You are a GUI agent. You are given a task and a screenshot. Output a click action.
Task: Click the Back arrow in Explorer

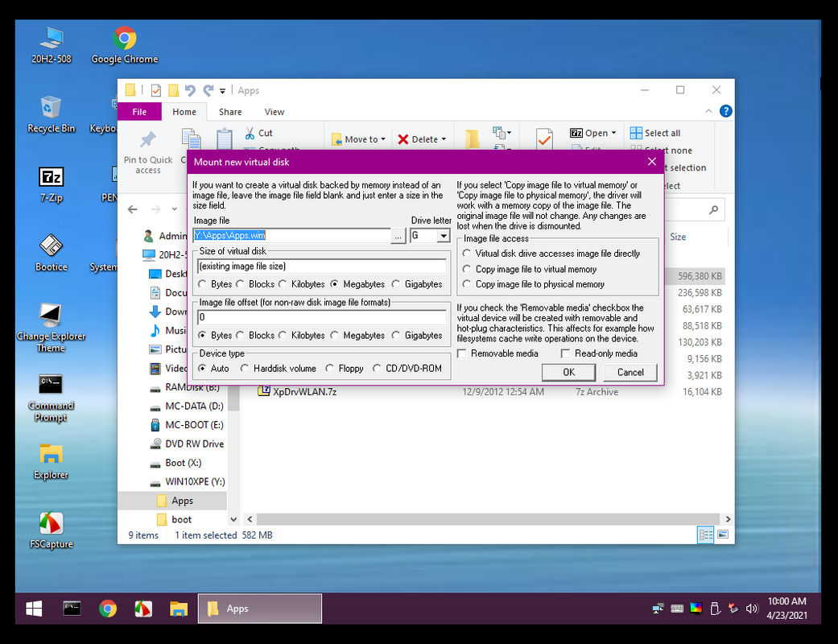pyautogui.click(x=133, y=209)
